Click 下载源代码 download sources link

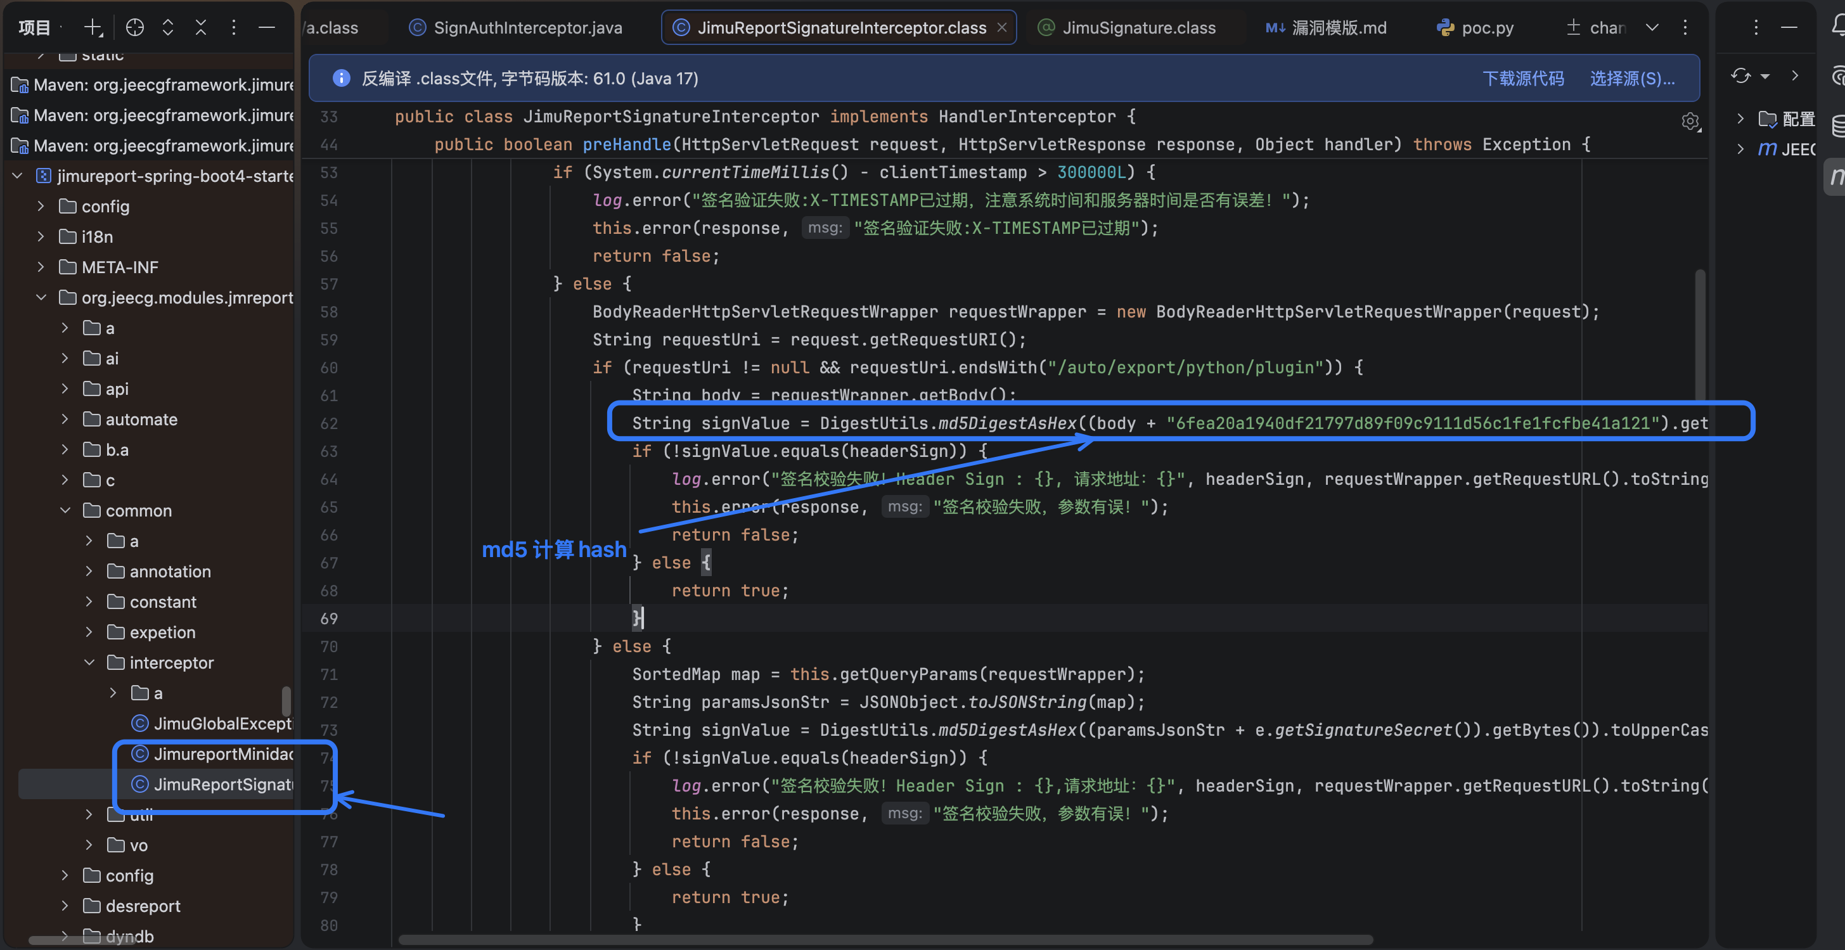tap(1522, 78)
